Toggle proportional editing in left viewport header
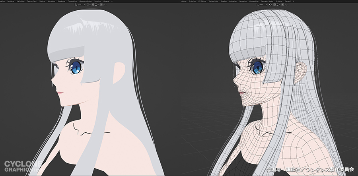358x176 pixels. [101, 5]
